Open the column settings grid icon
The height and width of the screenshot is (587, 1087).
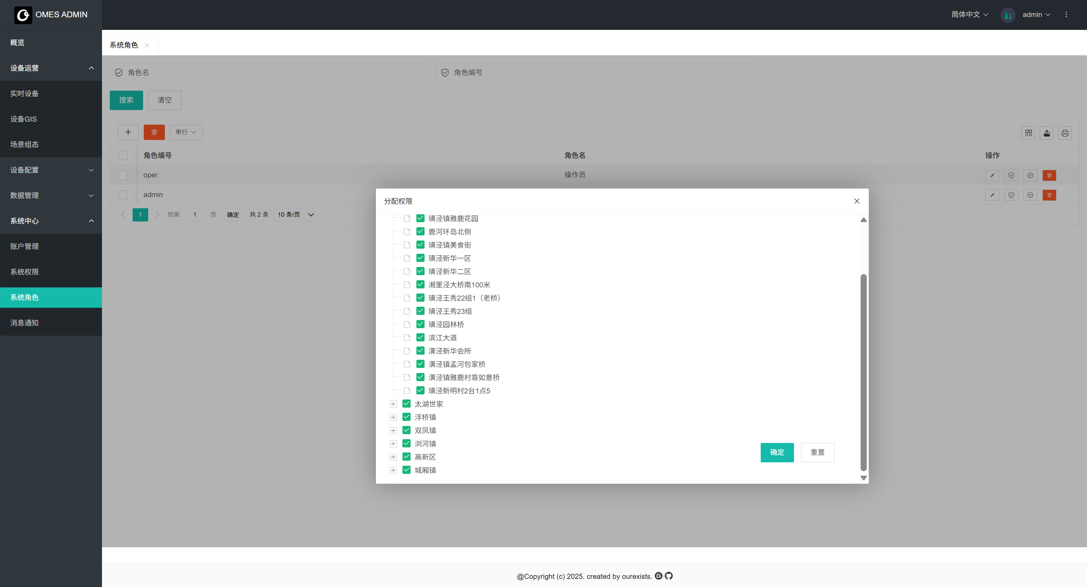[1028, 133]
